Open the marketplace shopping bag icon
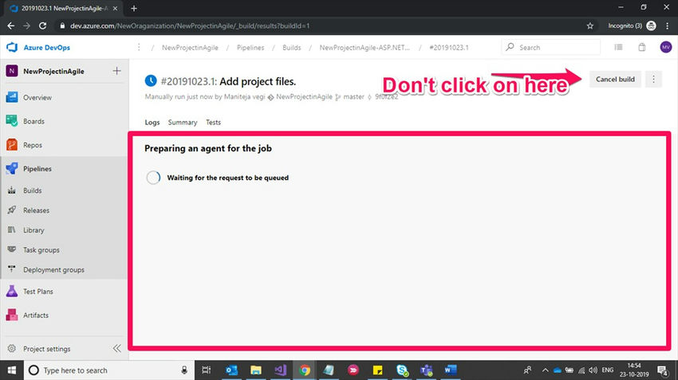 pyautogui.click(x=641, y=47)
